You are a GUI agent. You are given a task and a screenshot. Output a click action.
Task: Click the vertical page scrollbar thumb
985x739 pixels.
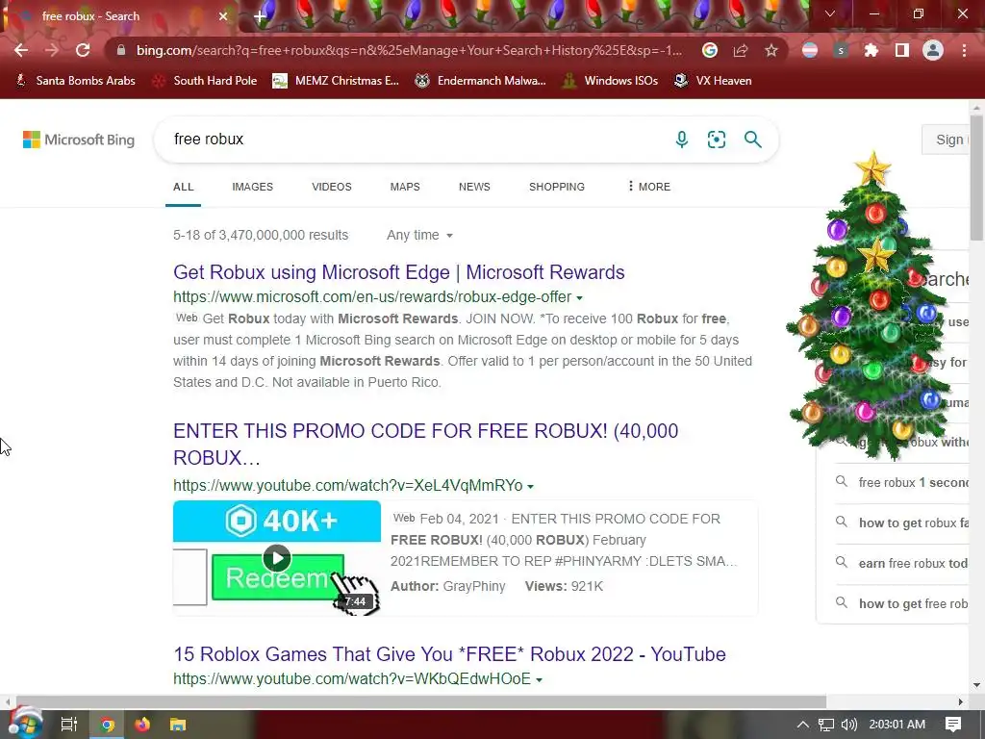click(976, 178)
